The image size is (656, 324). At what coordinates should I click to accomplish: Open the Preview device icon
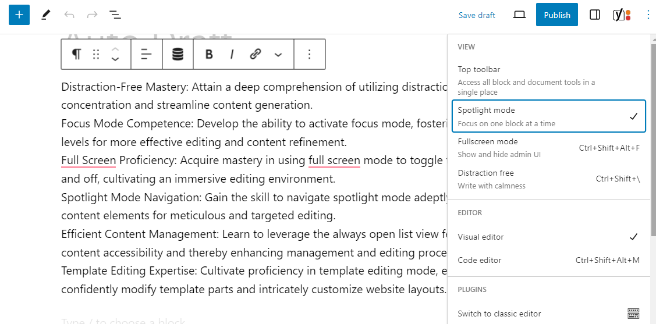click(x=519, y=15)
